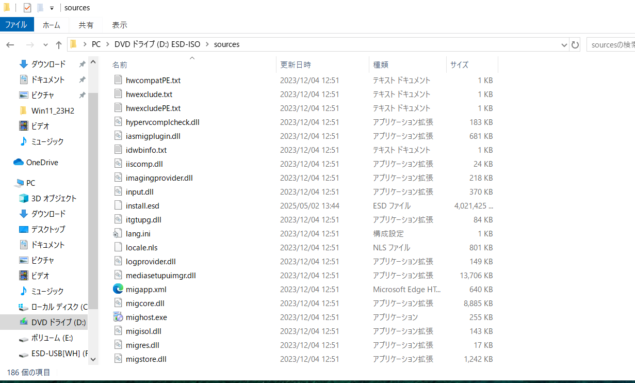Image resolution: width=635 pixels, height=383 pixels.
Task: Select the install.esd file
Action: pyautogui.click(x=142, y=205)
